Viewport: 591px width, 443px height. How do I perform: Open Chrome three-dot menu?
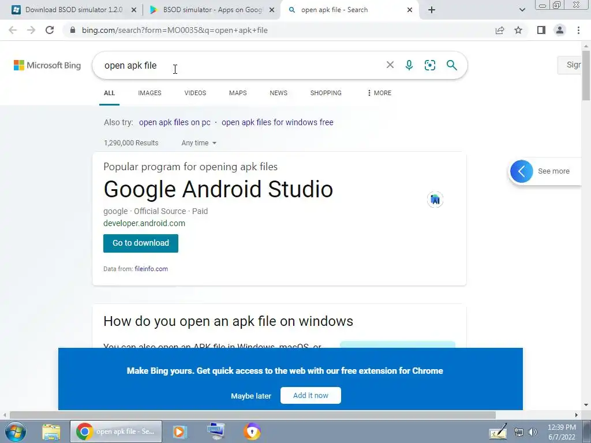[x=578, y=30]
